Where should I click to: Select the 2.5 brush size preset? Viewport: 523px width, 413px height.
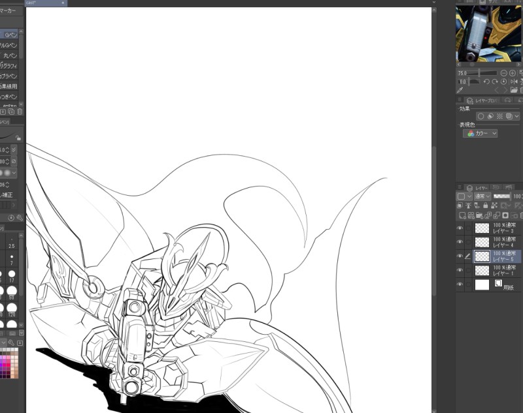[x=12, y=243]
